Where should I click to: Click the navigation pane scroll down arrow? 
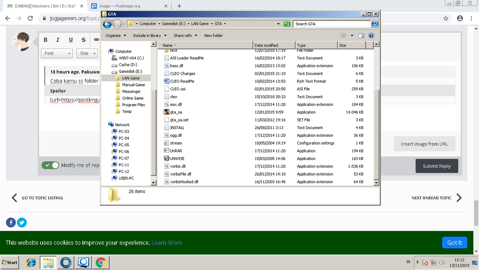tap(153, 183)
